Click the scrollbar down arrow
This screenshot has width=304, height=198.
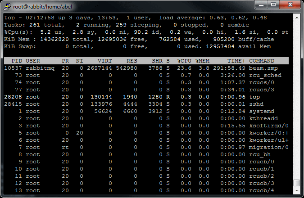(297, 191)
